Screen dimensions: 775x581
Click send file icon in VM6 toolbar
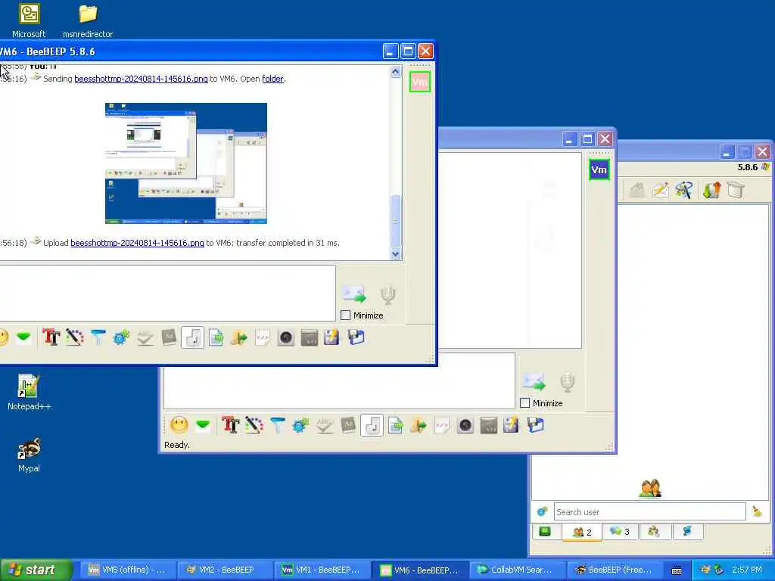point(216,337)
